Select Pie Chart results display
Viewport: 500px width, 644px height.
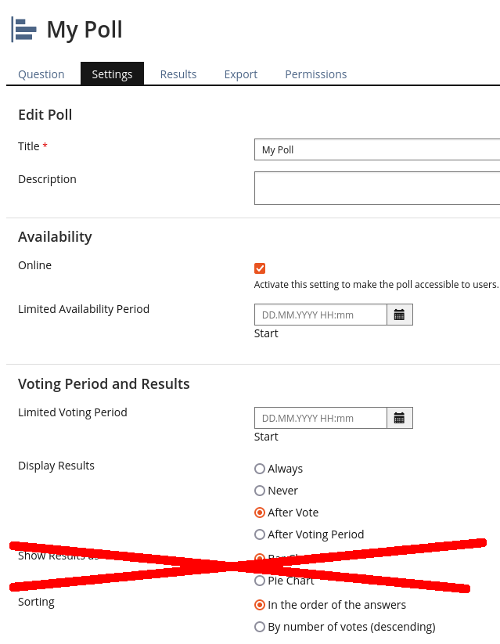pyautogui.click(x=260, y=581)
